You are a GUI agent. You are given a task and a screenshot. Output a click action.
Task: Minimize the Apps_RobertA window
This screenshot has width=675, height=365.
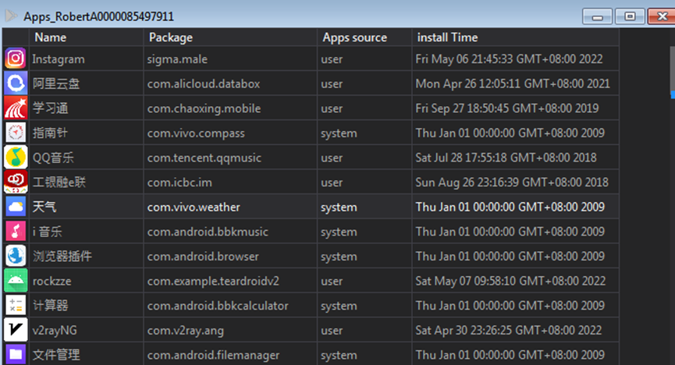coord(597,16)
